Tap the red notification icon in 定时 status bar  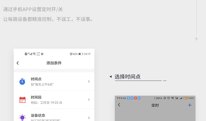[135, 98]
